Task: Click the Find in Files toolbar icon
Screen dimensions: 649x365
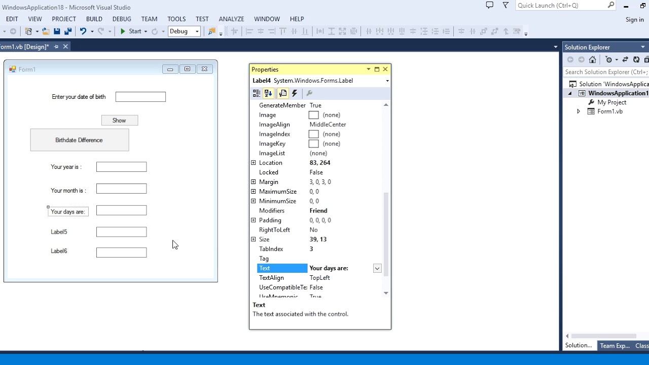Action: tap(212, 31)
